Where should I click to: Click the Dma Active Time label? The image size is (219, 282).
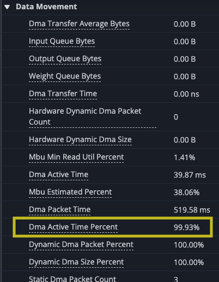point(58,174)
